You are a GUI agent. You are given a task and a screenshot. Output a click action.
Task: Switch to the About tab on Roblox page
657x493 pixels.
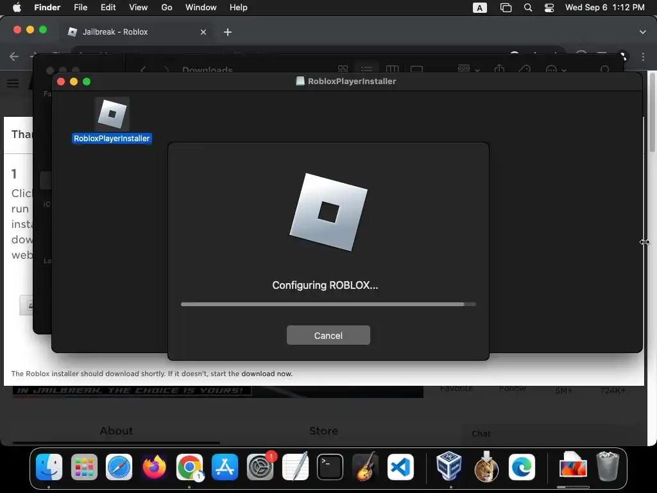point(116,431)
